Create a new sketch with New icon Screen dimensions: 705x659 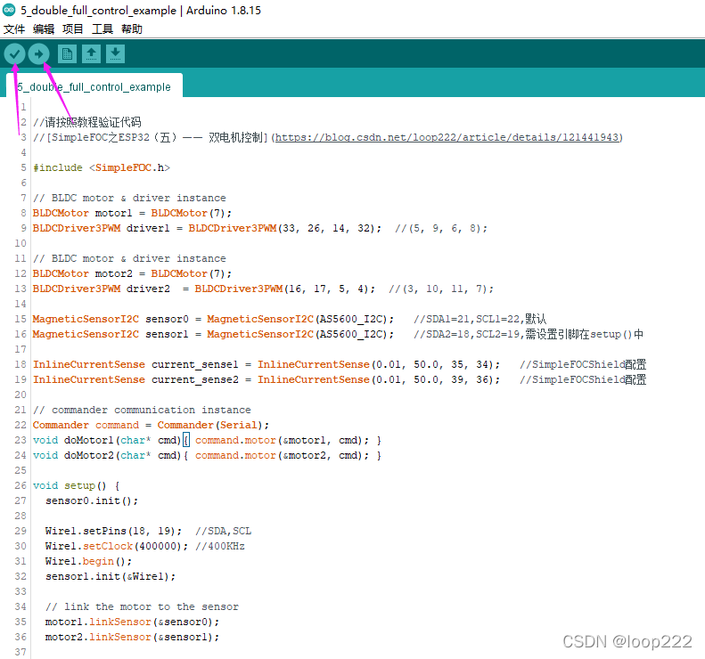pos(68,54)
